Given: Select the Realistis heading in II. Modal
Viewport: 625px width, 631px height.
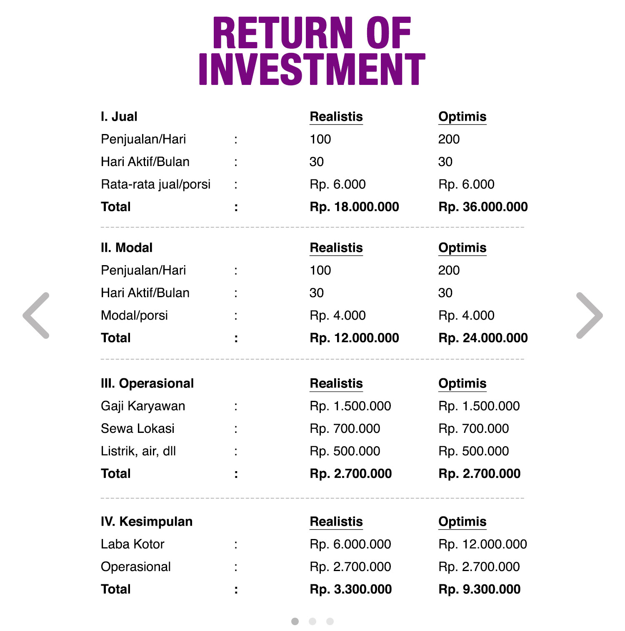Looking at the screenshot, I should [336, 248].
